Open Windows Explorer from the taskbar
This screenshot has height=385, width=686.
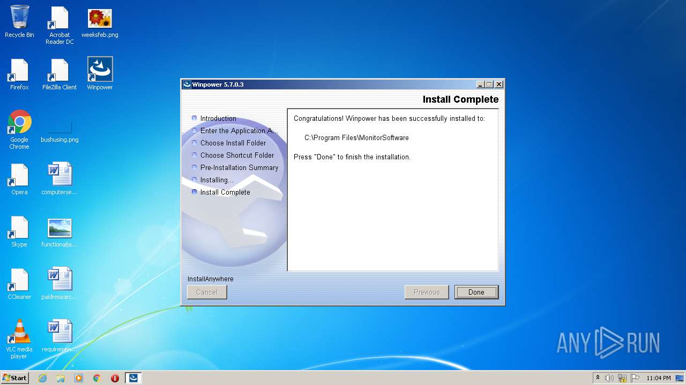[61, 378]
